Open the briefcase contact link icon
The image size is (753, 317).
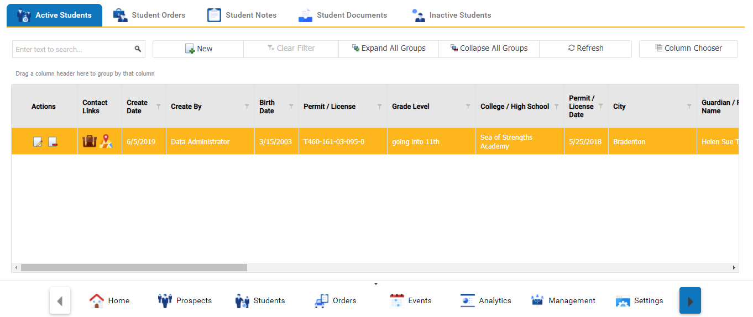90,141
